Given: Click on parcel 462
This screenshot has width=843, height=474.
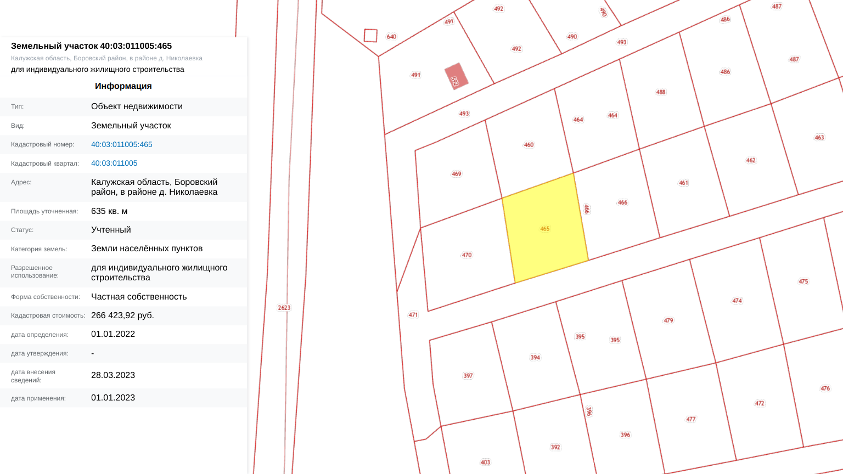Looking at the screenshot, I should point(750,160).
